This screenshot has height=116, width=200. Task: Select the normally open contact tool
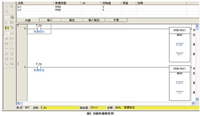[x=12, y=33]
